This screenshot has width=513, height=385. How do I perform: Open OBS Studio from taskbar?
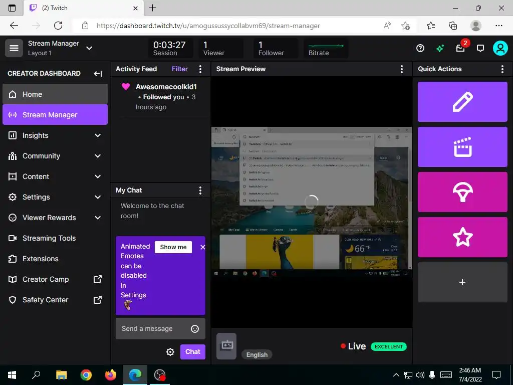[x=160, y=375]
